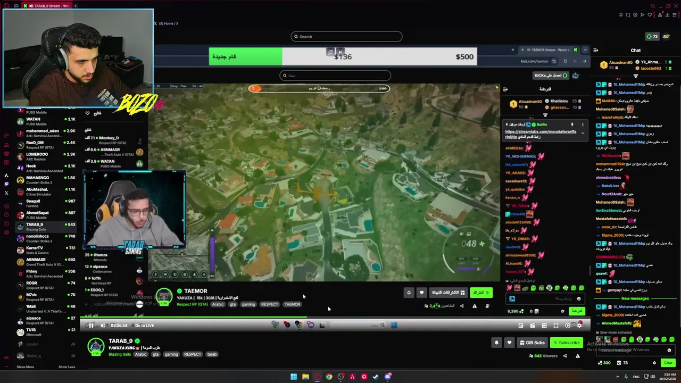Screen dimensions: 681x383
Task: Share the TARAB_9 stream
Action: tap(565, 356)
